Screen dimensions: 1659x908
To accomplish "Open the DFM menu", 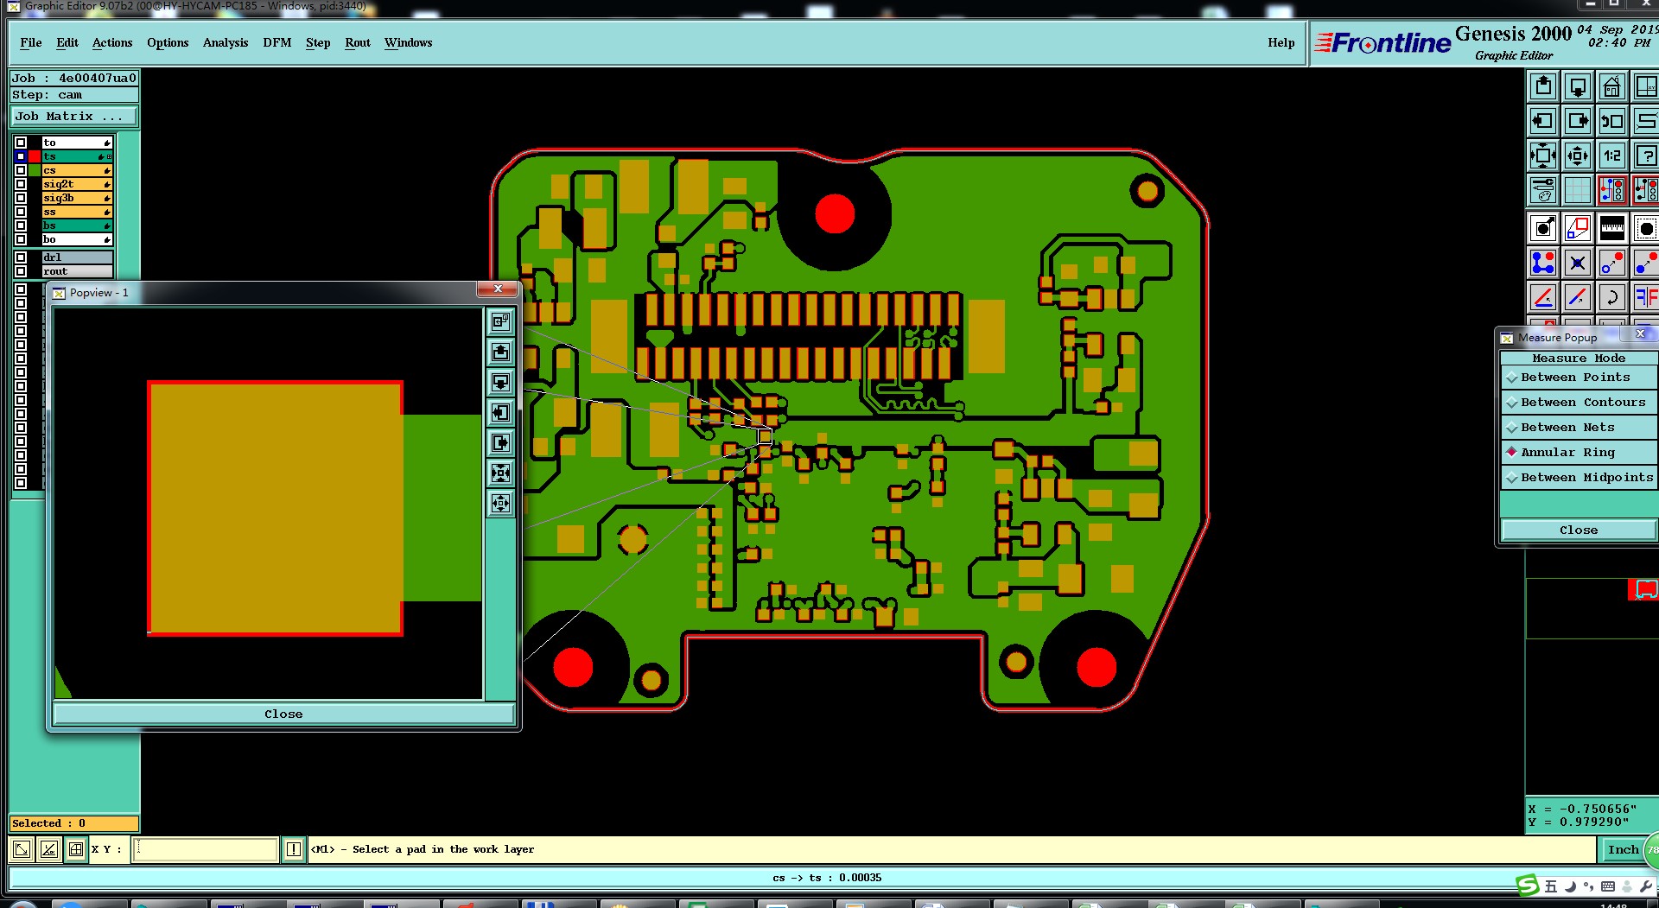I will pyautogui.click(x=277, y=42).
